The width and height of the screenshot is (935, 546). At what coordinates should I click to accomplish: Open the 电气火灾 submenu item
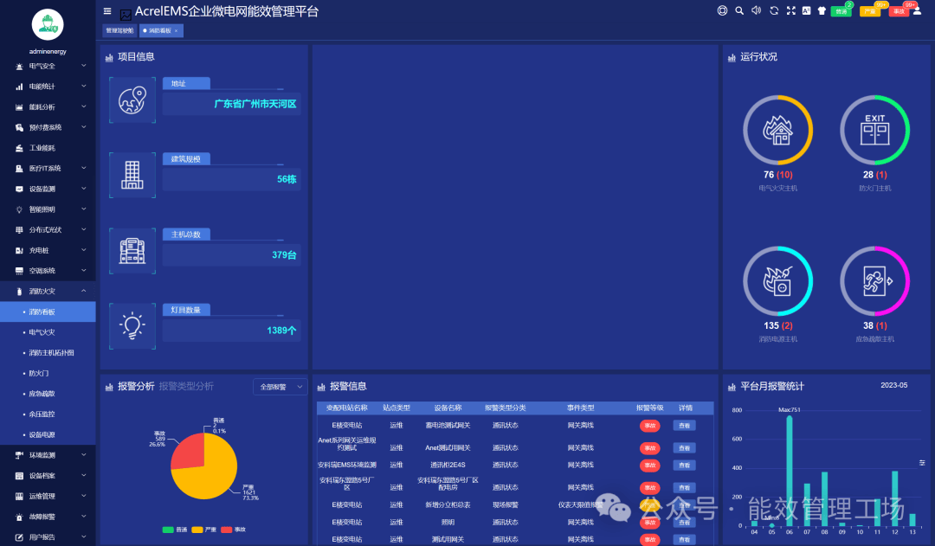click(x=48, y=332)
